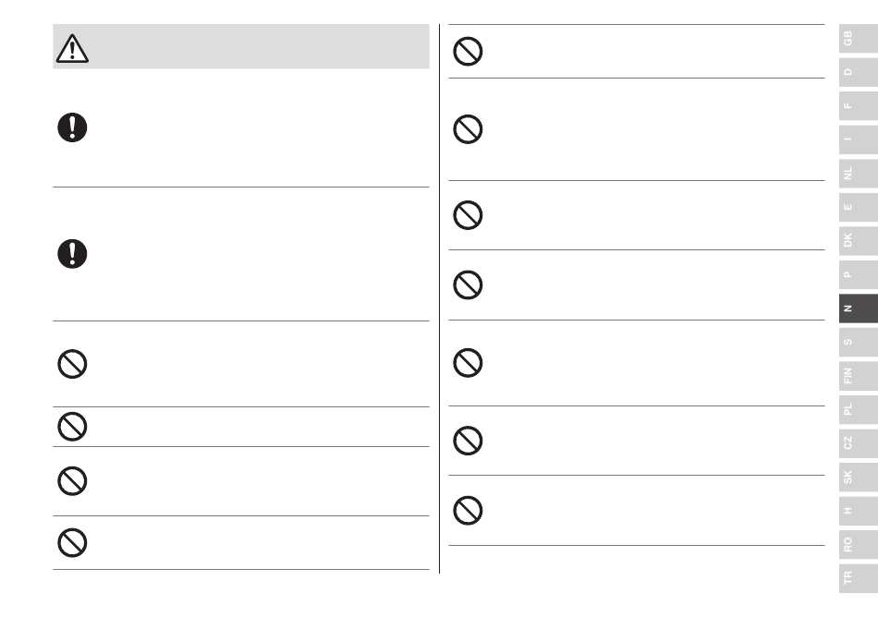Click the bottommost prohibition icon in right column
Screen dimensions: 878x617
pyautogui.click(x=468, y=509)
